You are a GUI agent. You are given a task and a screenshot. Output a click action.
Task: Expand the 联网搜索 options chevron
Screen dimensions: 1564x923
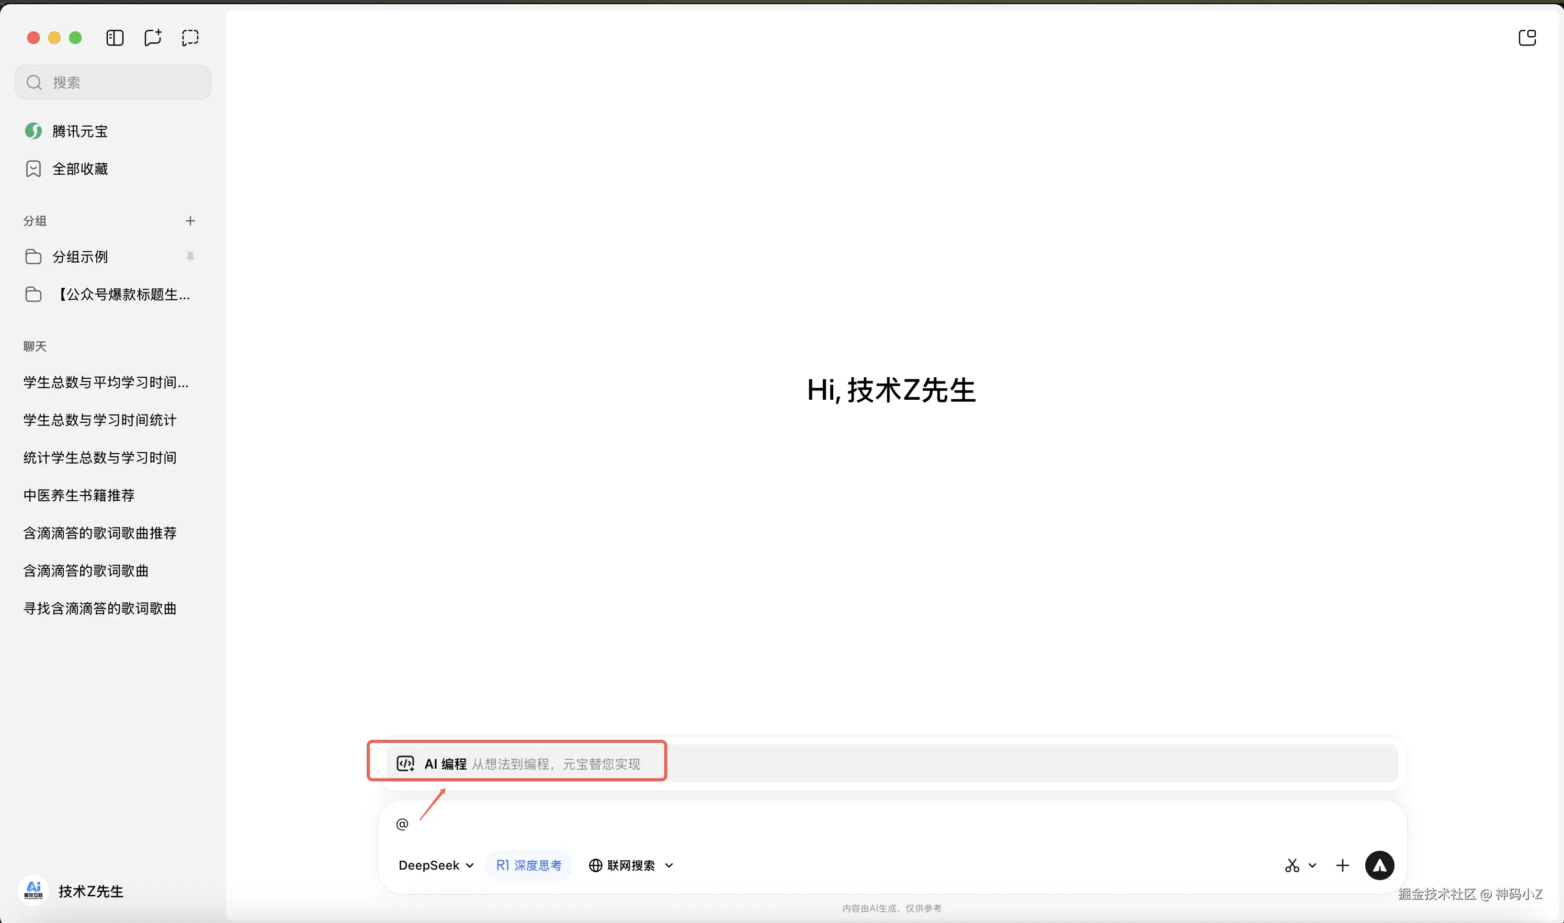(669, 865)
